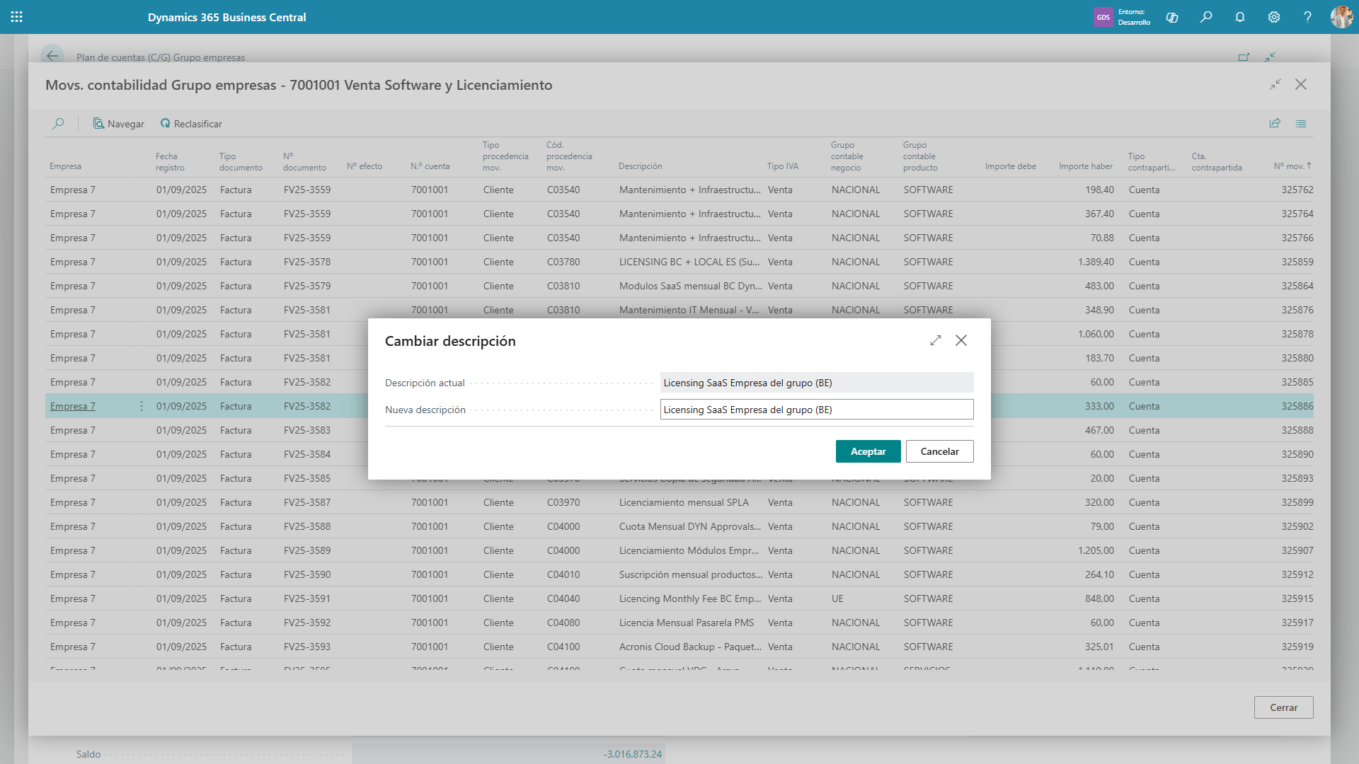Image resolution: width=1359 pixels, height=764 pixels.
Task: Click description Licenciamiento mensual SPLA
Action: tap(684, 502)
